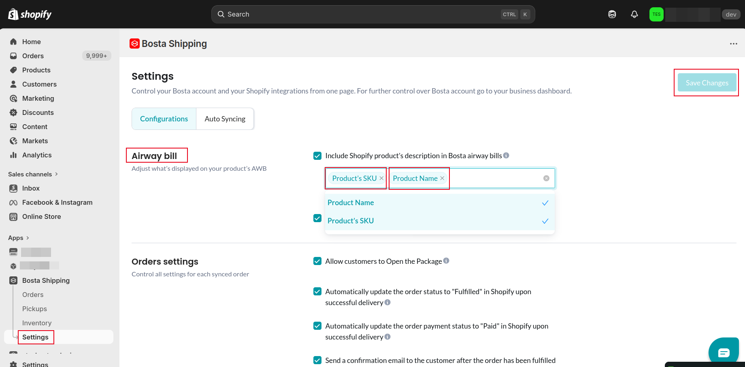Open the three-dot app actions menu
The image size is (745, 367).
733,44
